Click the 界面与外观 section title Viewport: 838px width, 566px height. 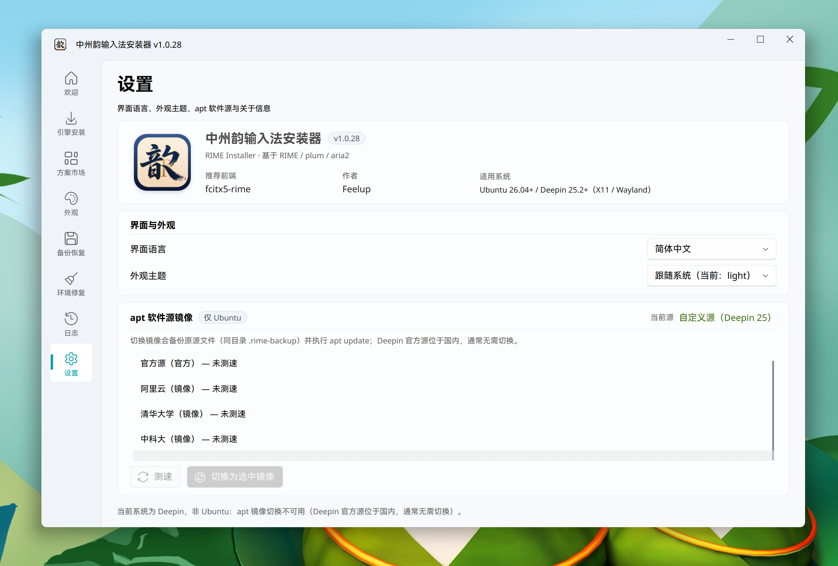153,225
